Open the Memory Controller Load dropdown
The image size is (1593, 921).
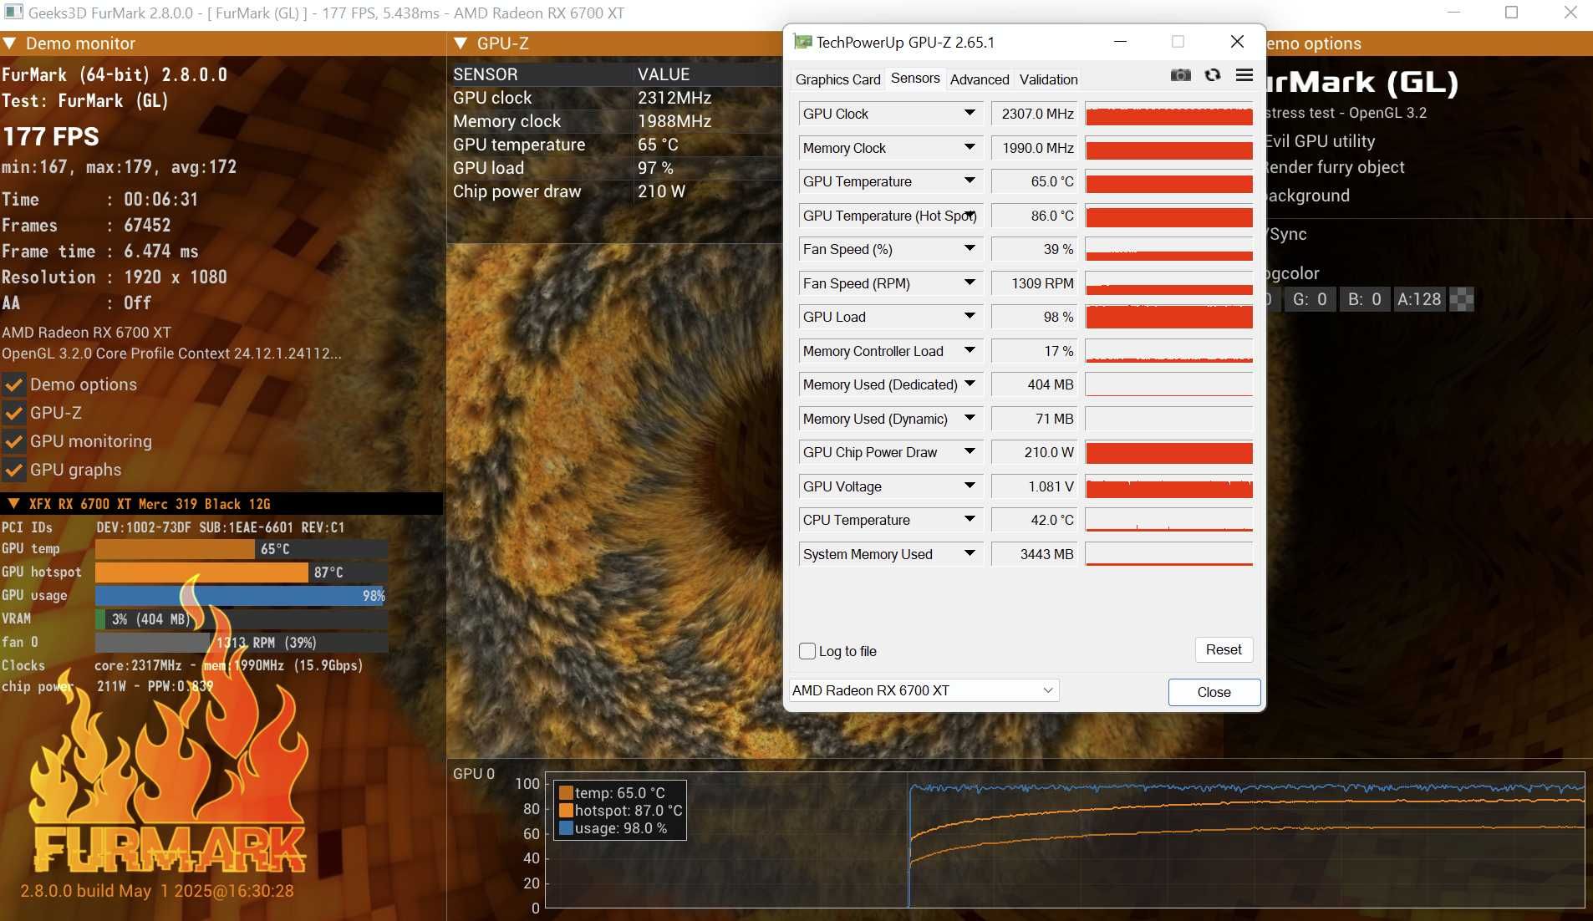click(970, 351)
